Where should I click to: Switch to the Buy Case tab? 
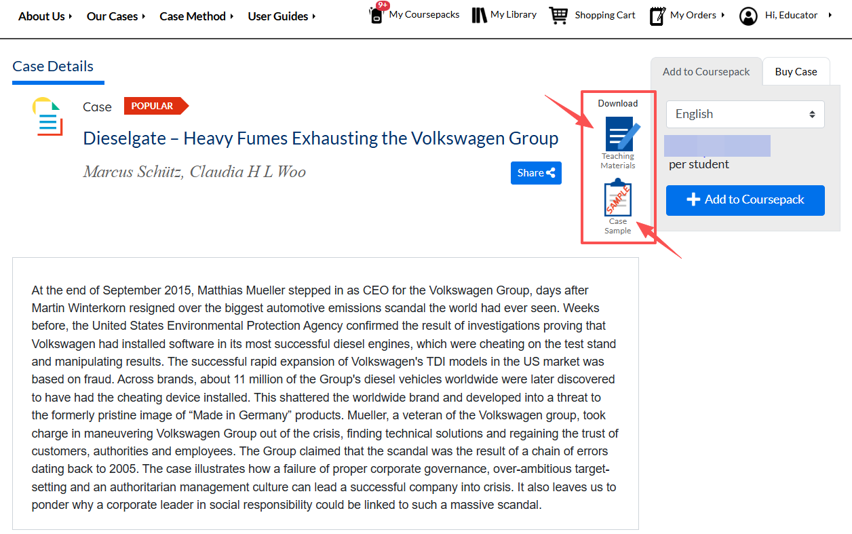[796, 71]
